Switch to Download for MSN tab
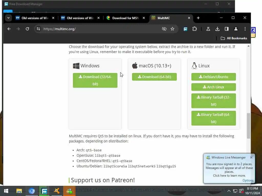This screenshot has height=196, width=262. [126, 18]
